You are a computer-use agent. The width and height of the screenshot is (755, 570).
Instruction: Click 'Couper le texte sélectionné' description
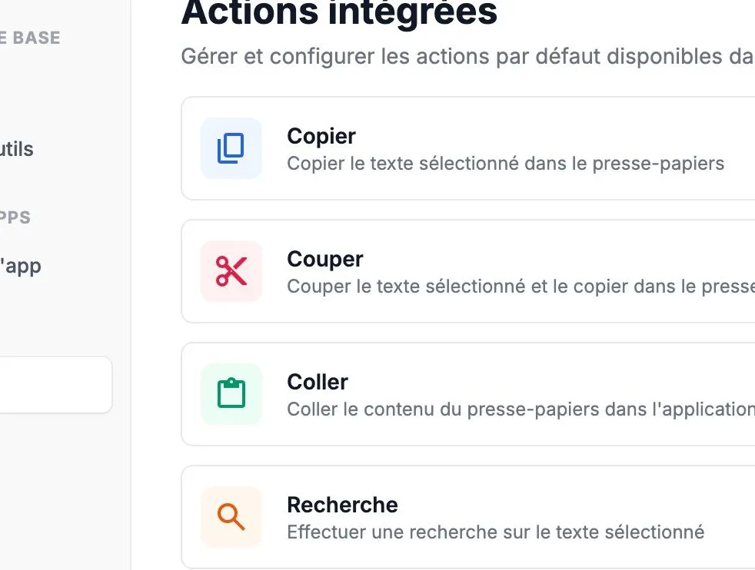click(x=521, y=287)
